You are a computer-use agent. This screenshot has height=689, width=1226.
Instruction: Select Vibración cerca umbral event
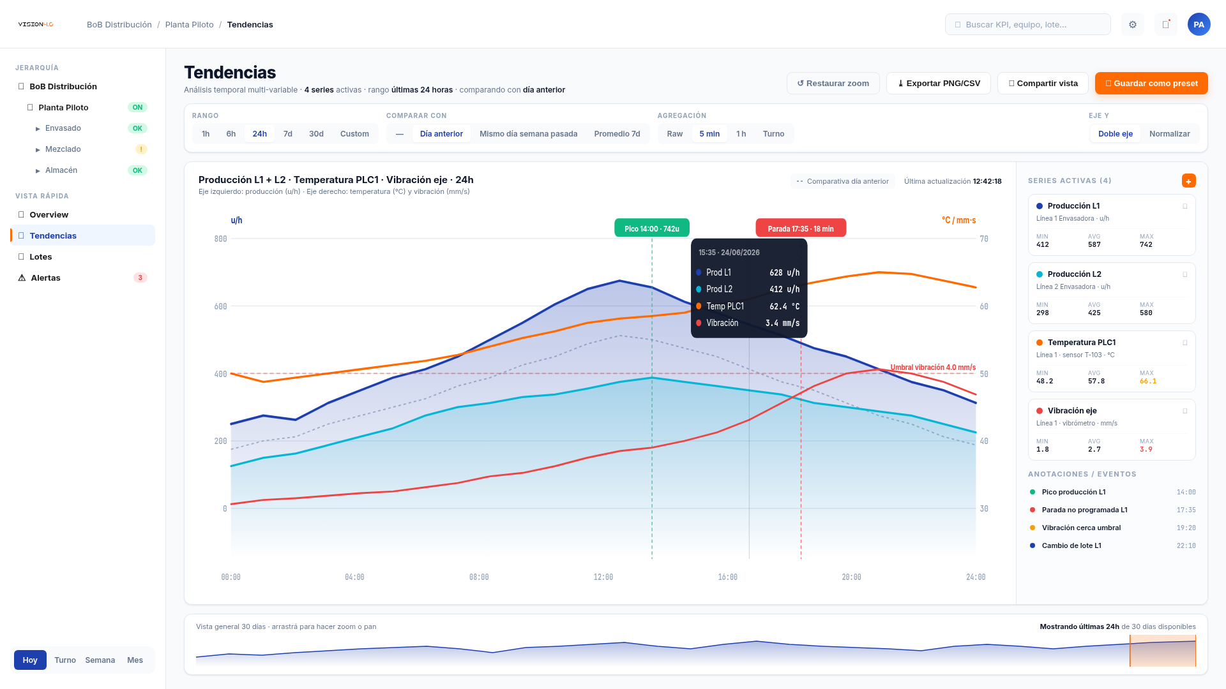click(x=1112, y=528)
